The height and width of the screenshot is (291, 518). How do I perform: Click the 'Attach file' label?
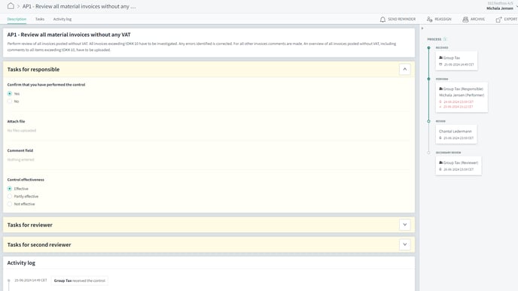point(17,121)
